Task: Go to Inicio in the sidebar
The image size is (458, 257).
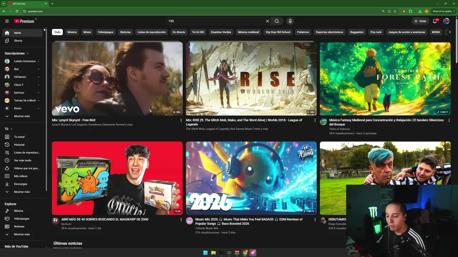Action: (23, 33)
